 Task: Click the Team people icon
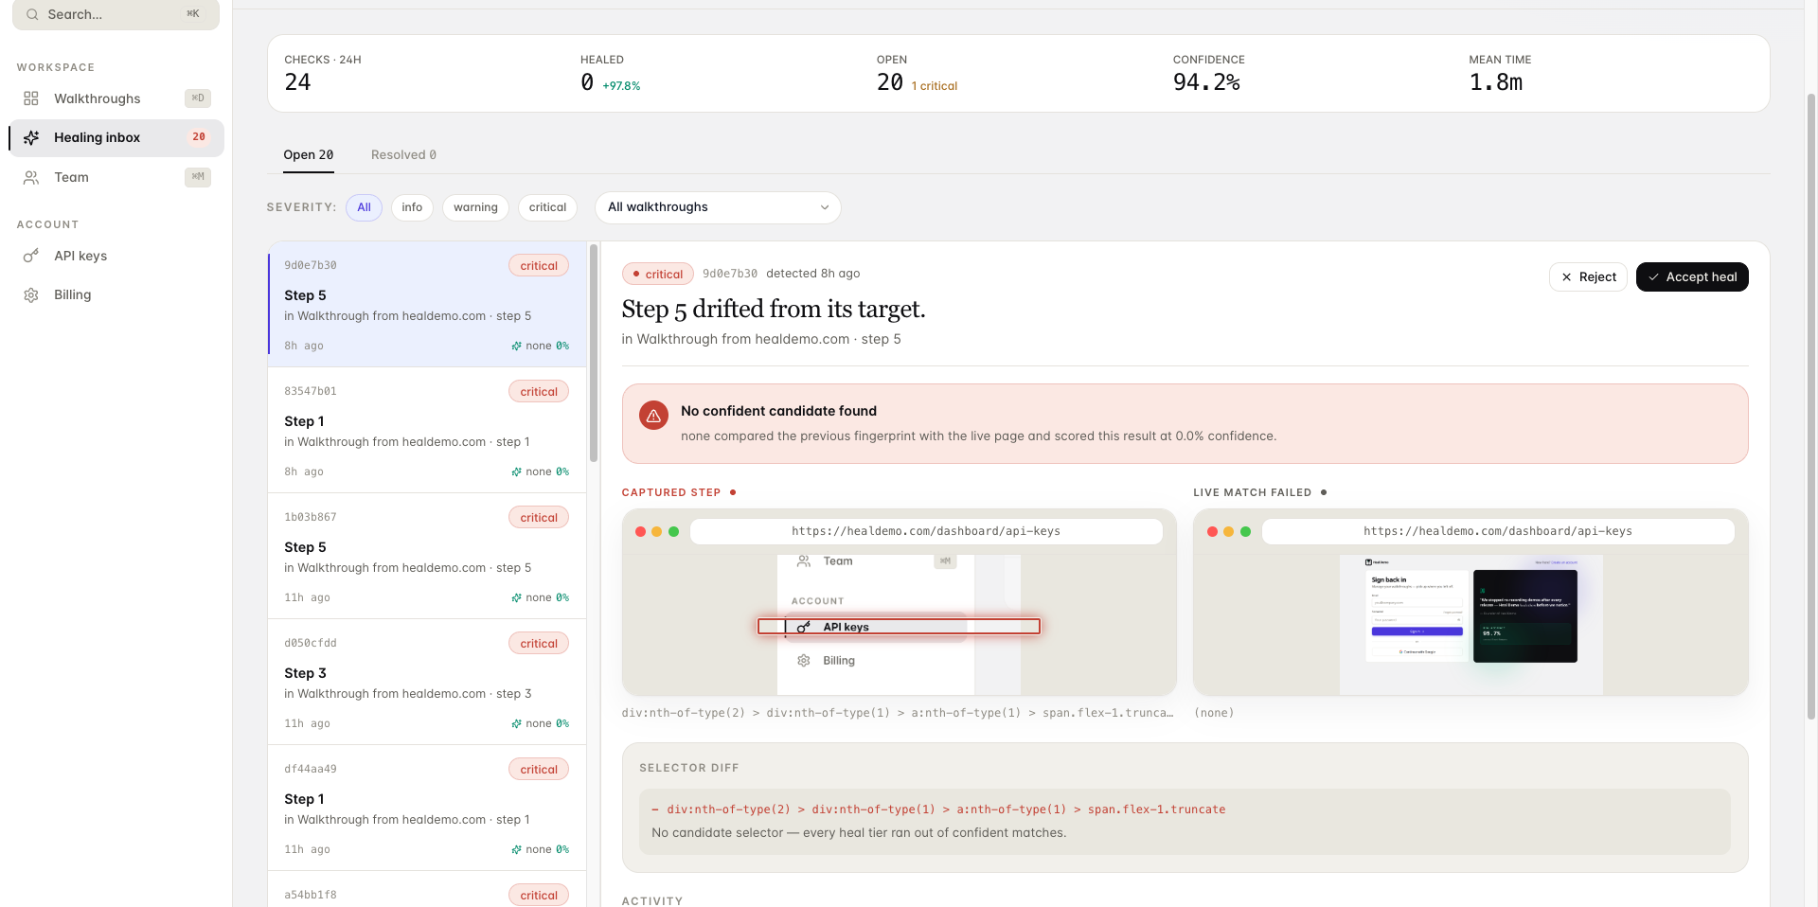coord(31,177)
